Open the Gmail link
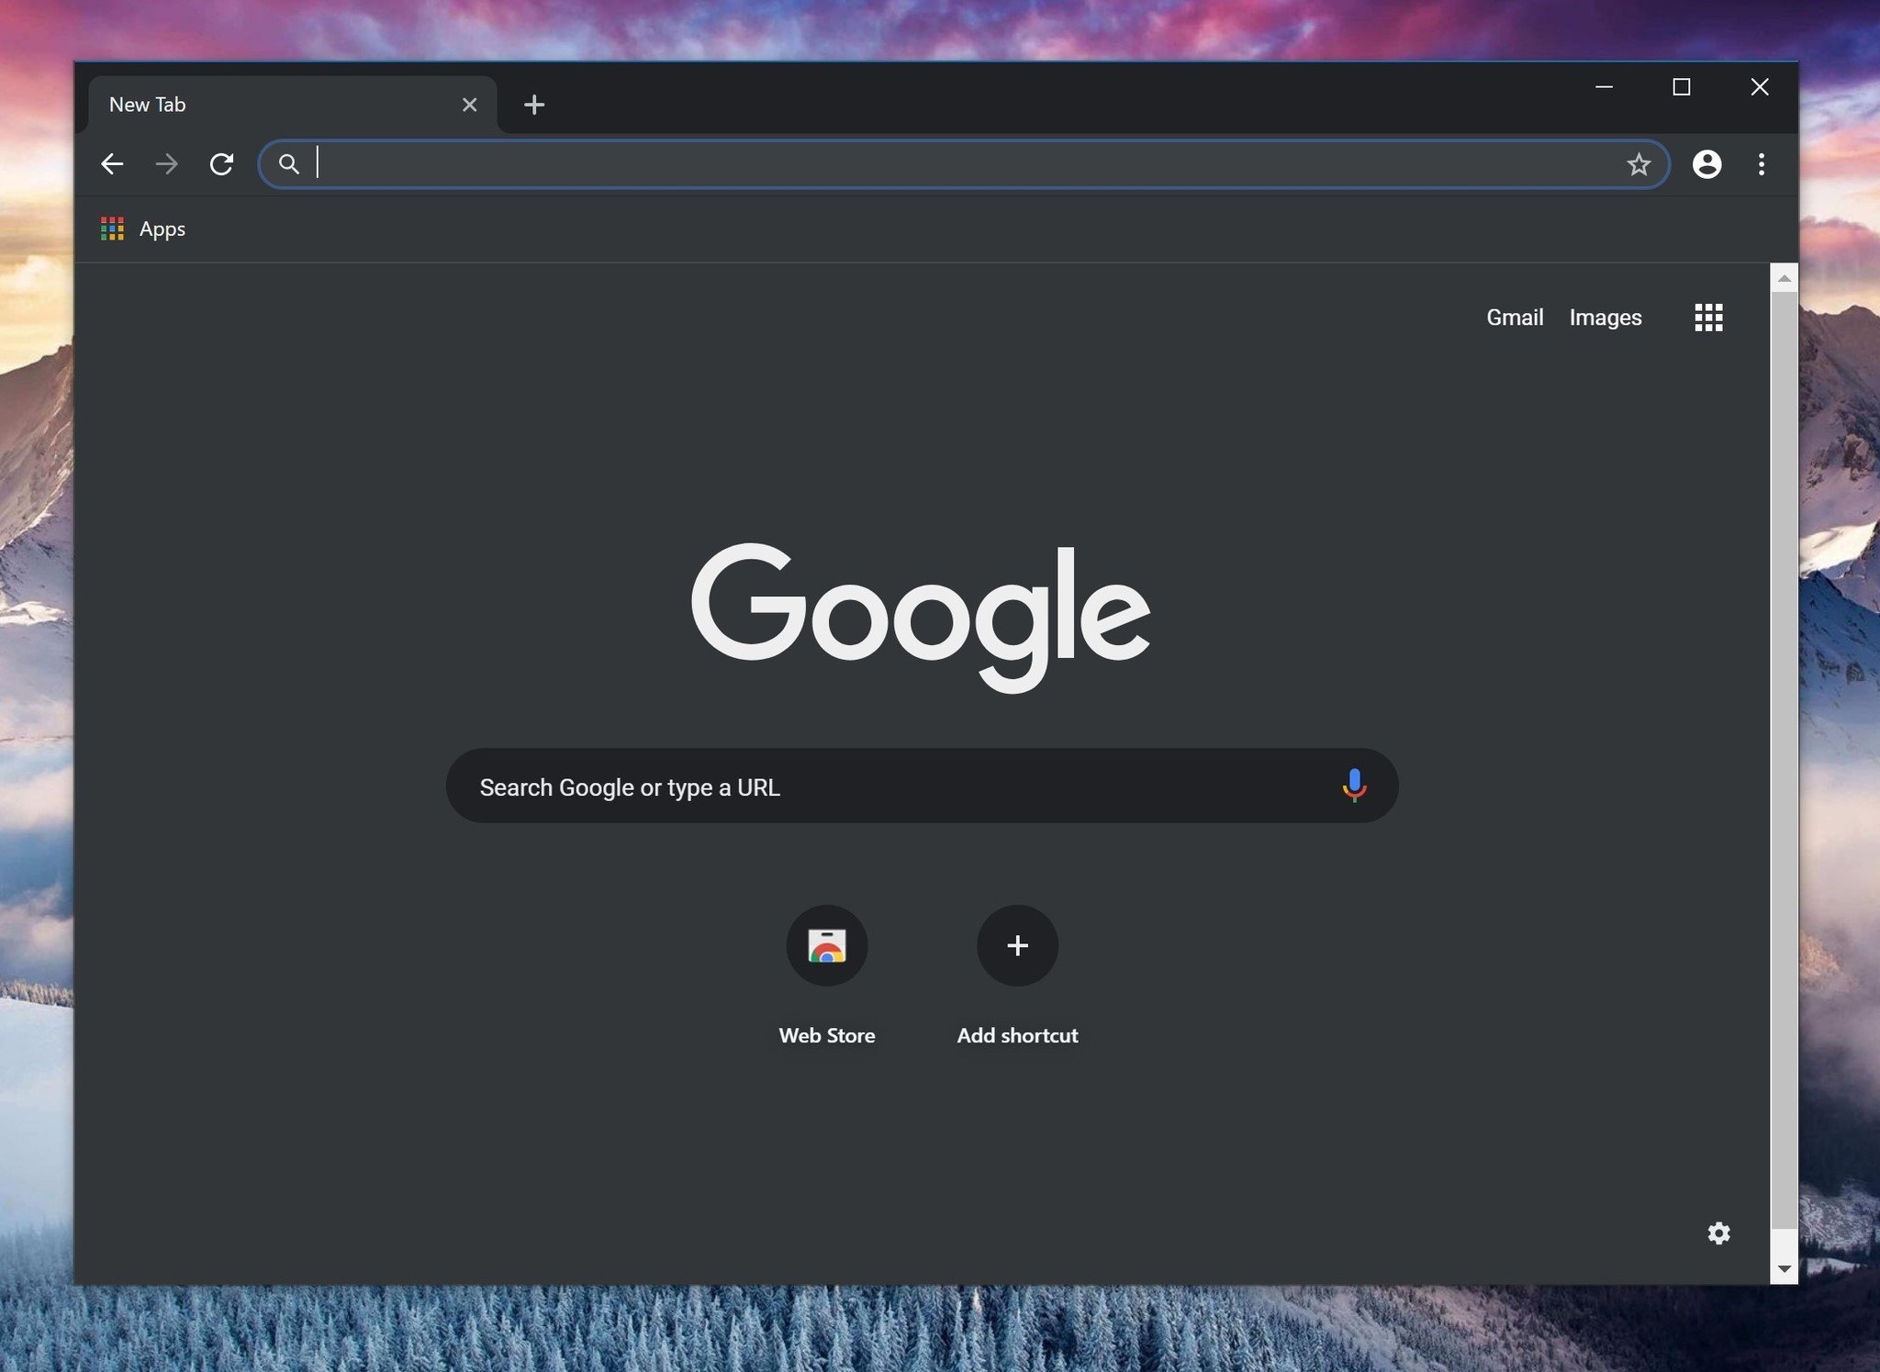This screenshot has width=1880, height=1372. (x=1515, y=318)
